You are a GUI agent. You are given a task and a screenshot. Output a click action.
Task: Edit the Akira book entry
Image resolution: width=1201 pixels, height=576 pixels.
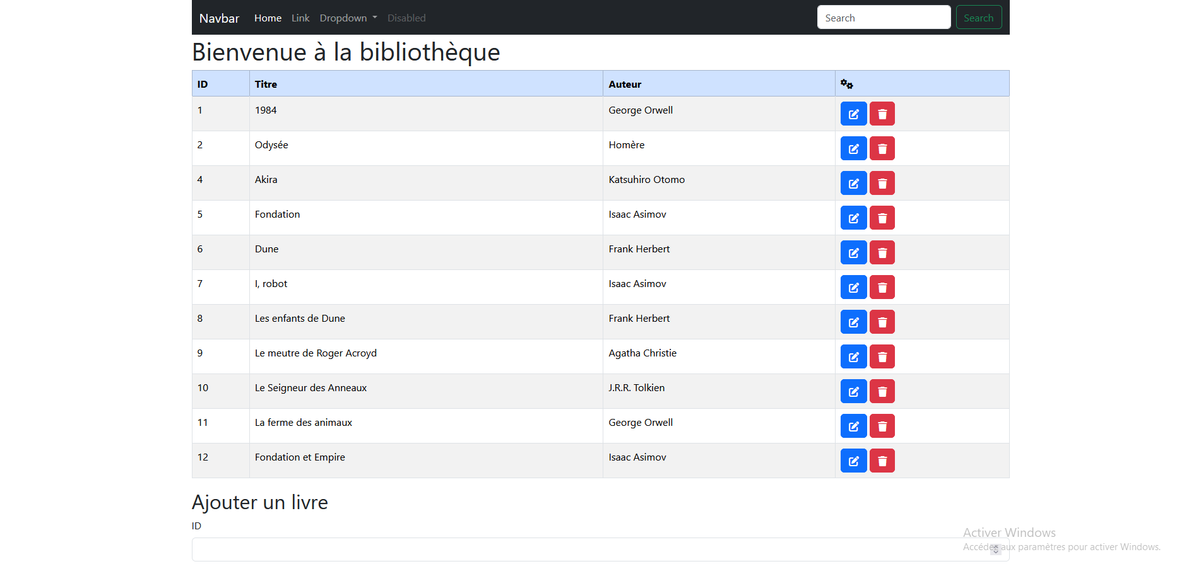point(853,184)
